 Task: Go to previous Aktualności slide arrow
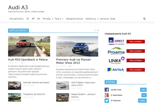[95, 30]
